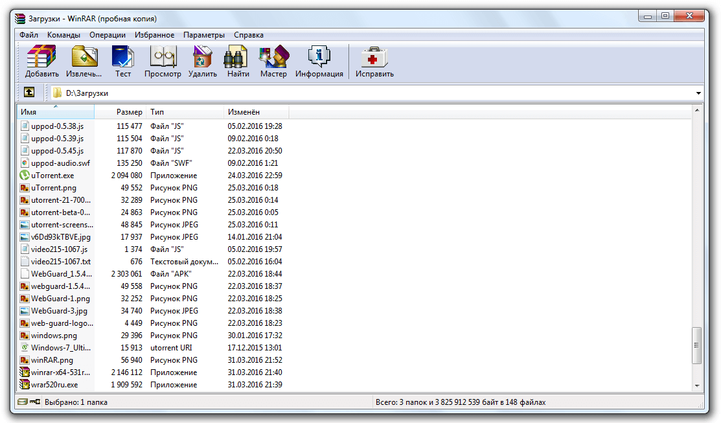Click the utorrent URI type cell
This screenshot has width=721, height=423.
click(171, 348)
